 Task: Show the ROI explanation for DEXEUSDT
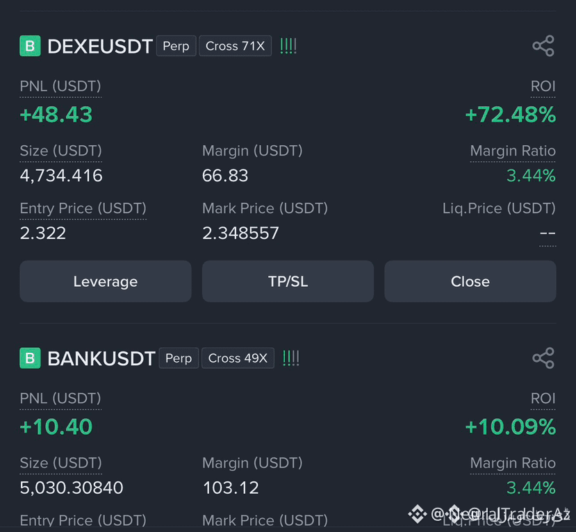(x=543, y=87)
